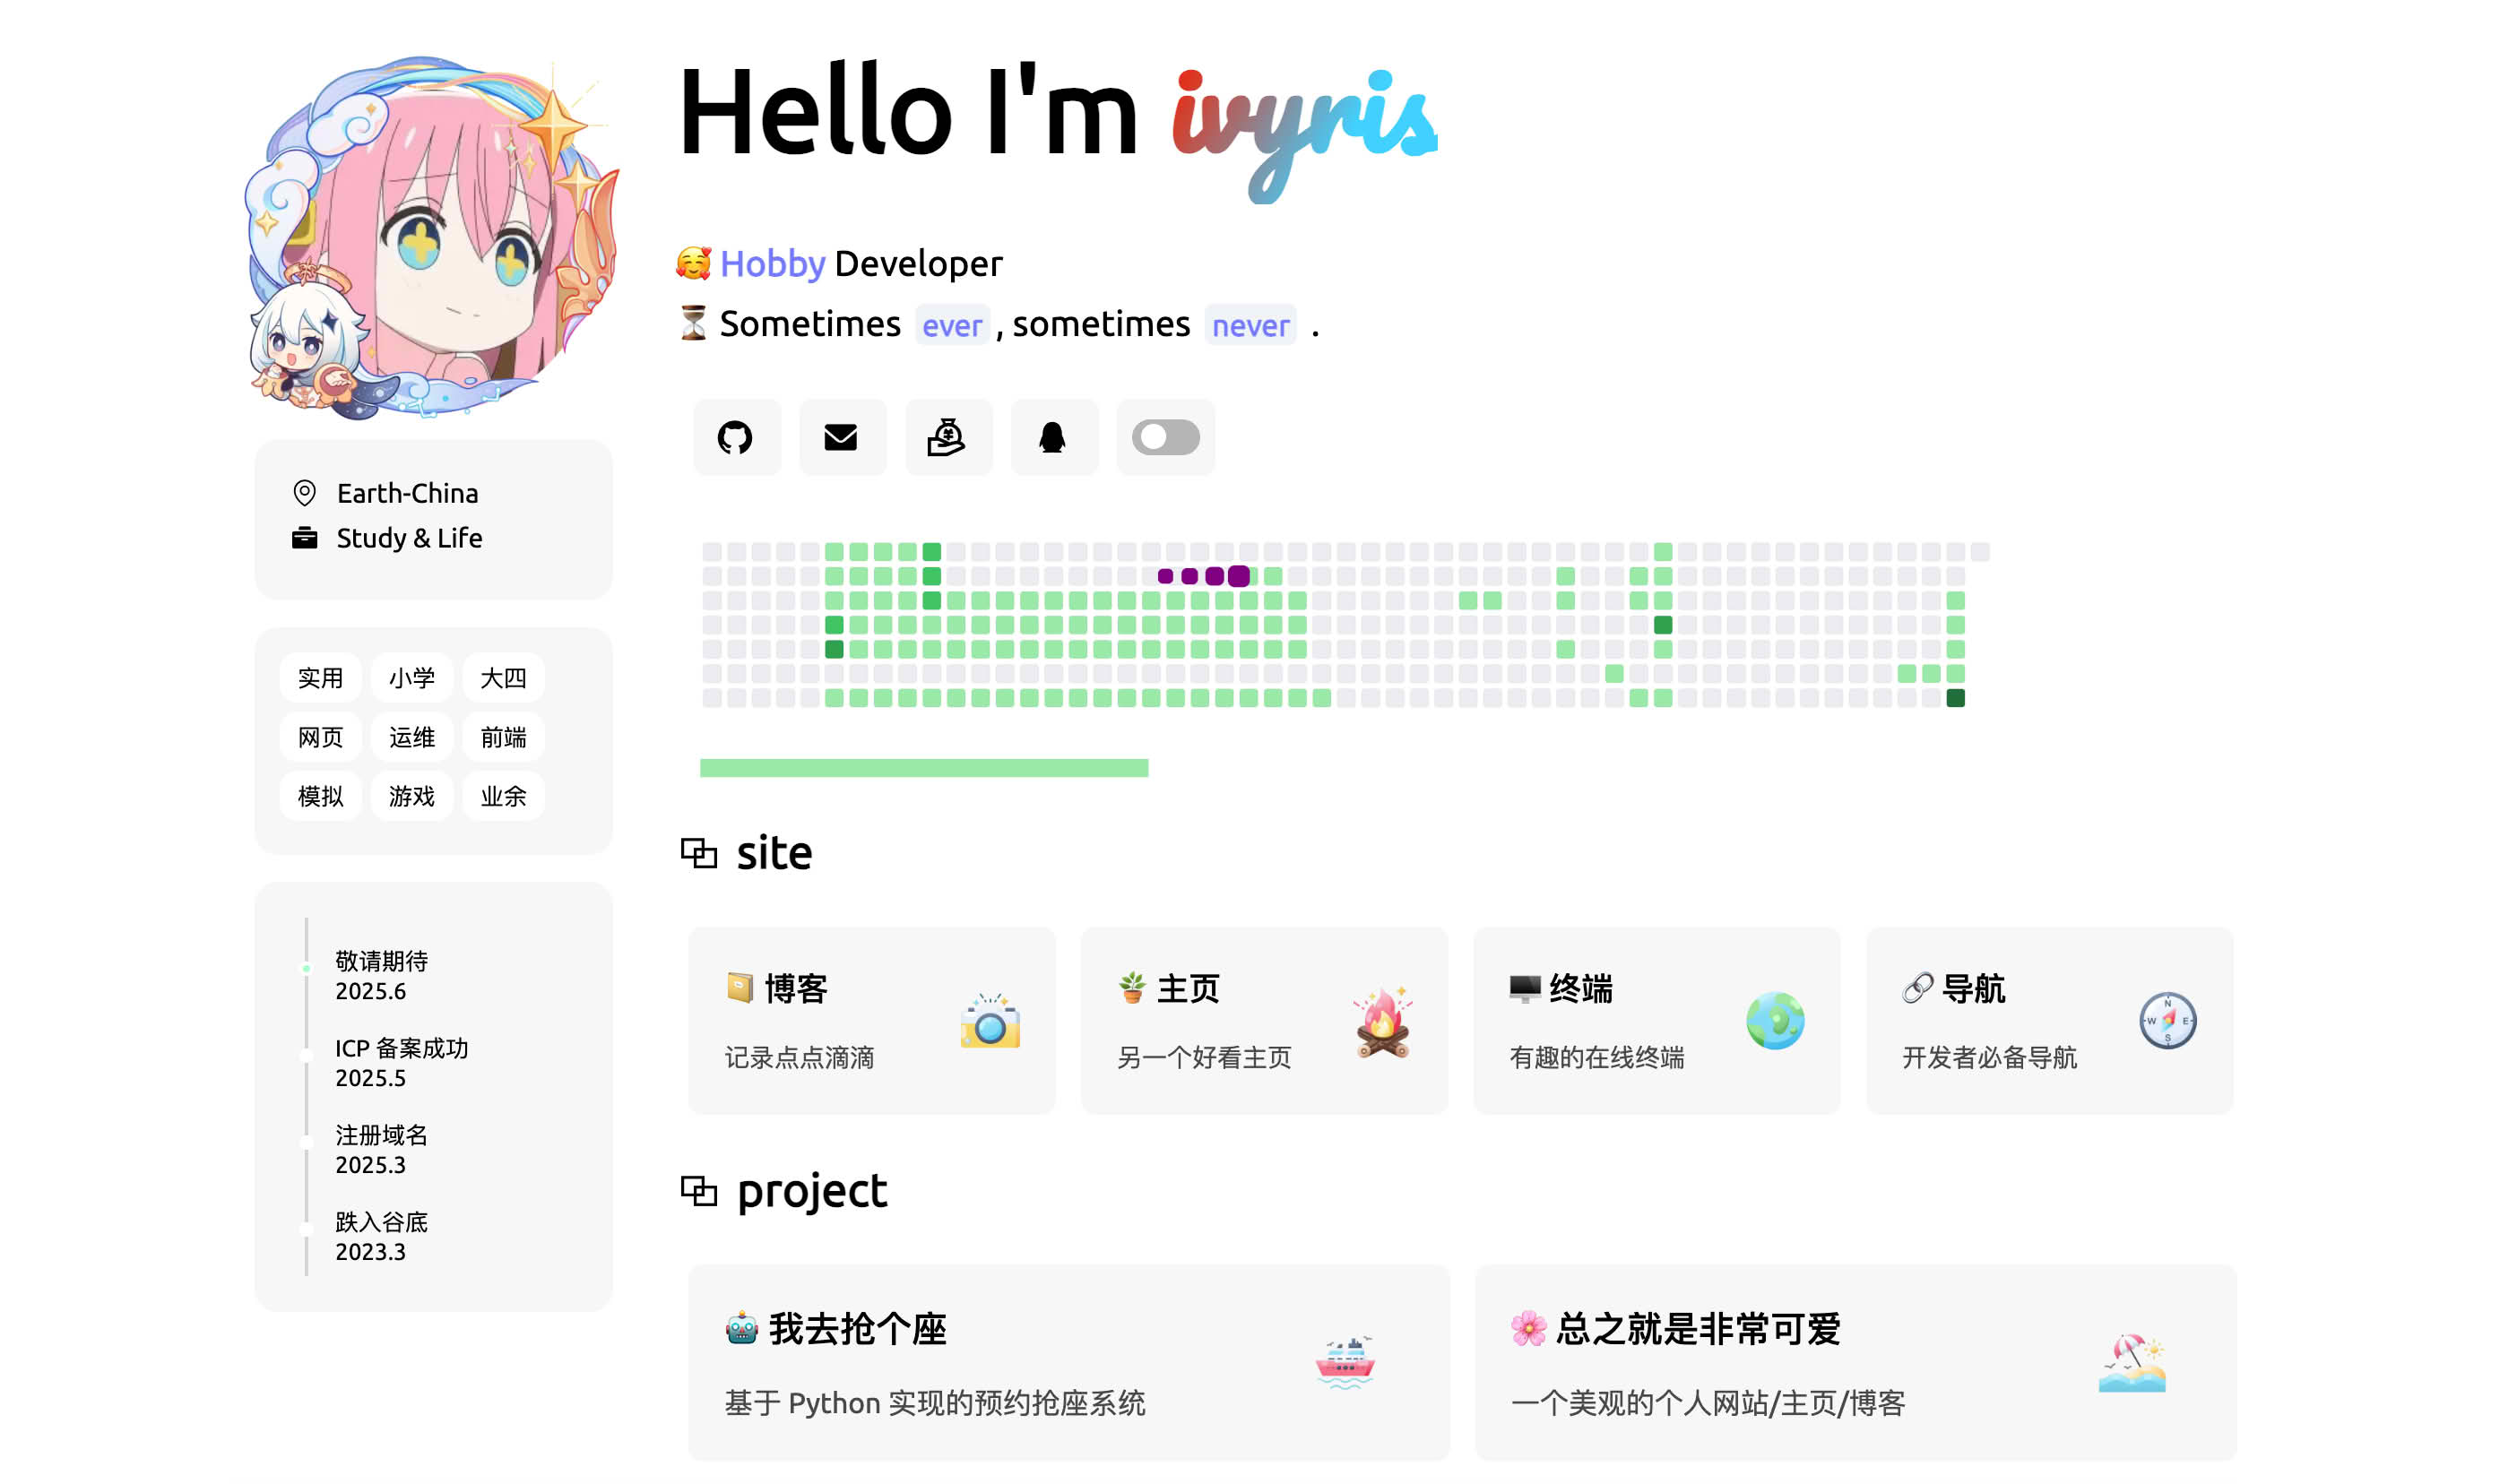This screenshot has height=1484, width=2517.
Task: Click the campfire icon on 主页 card
Action: pos(1382,1021)
